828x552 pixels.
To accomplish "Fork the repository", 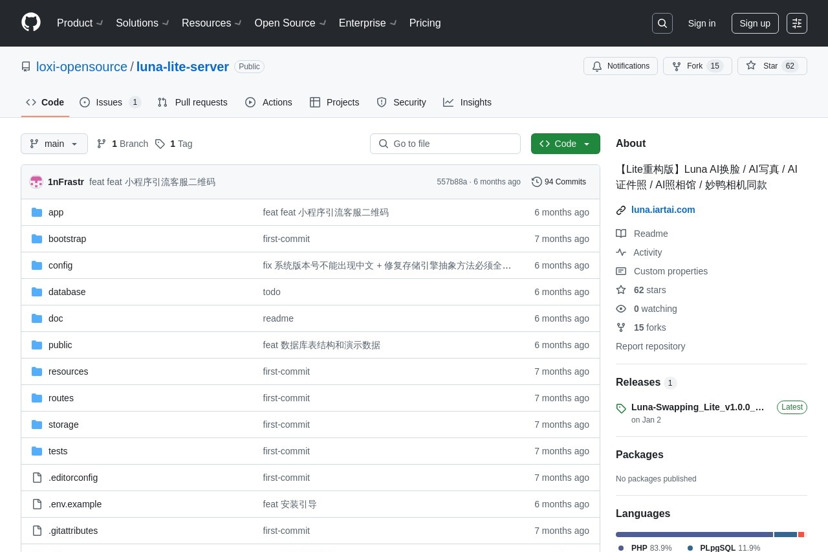I will (697, 66).
